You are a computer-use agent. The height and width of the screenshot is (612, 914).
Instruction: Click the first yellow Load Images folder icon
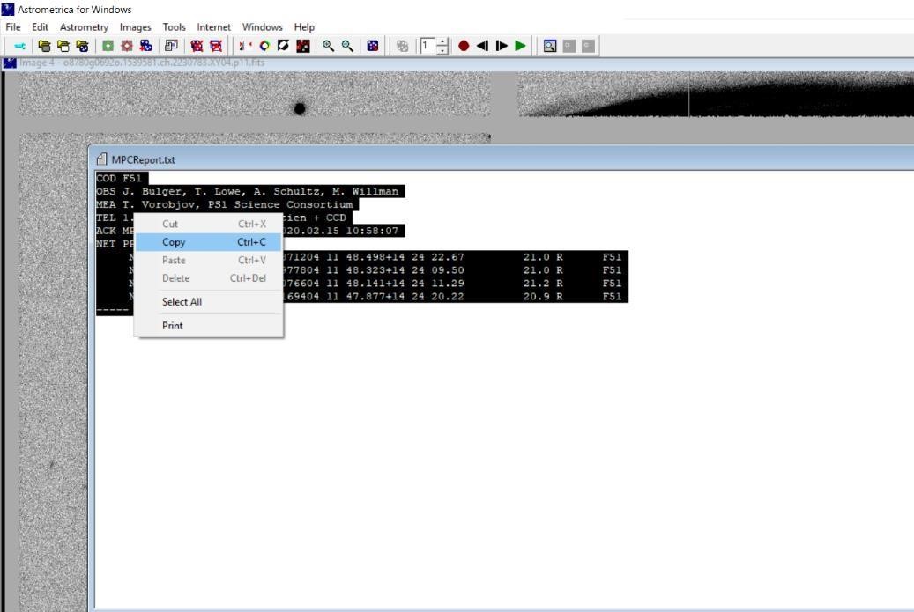tap(44, 46)
